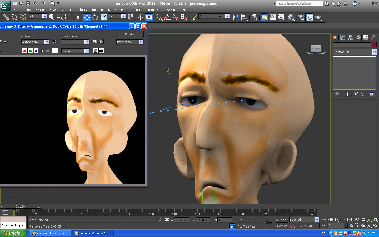Toggle the blue channel in render window
Viewport: 379px width, 237px height.
click(36, 51)
